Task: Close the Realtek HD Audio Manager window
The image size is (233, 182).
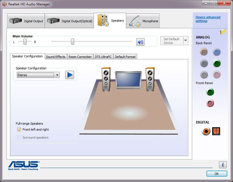Action: tap(224, 3)
